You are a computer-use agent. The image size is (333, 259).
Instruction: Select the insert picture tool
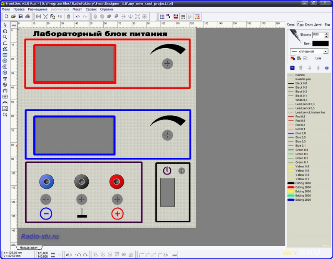point(5,109)
